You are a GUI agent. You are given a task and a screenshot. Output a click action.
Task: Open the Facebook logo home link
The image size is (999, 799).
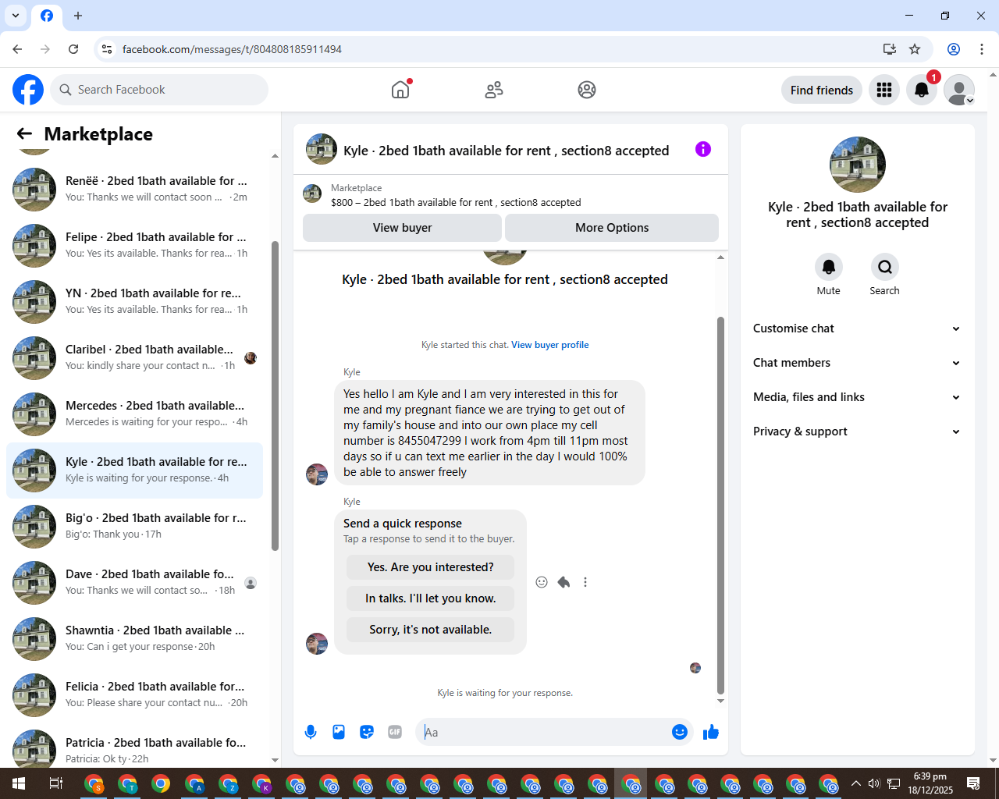point(28,90)
